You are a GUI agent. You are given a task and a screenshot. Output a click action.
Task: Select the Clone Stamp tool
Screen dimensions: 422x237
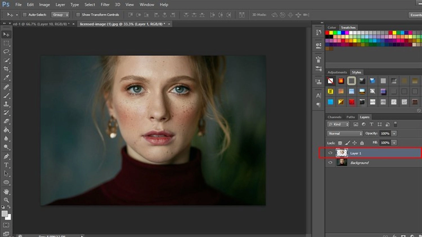pyautogui.click(x=6, y=104)
